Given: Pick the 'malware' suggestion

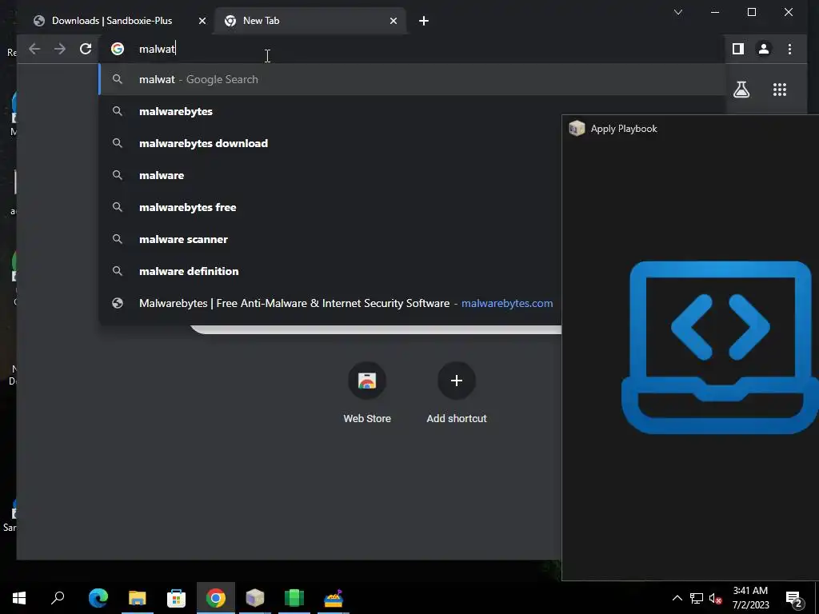Looking at the screenshot, I should (x=330, y=175).
